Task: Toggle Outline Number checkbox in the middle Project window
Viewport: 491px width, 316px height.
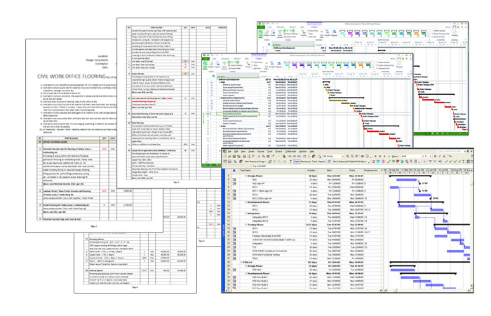Action: point(377,62)
